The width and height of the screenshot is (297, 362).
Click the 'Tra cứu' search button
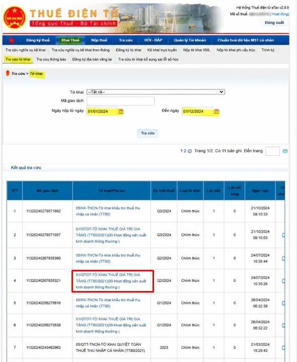(x=147, y=133)
